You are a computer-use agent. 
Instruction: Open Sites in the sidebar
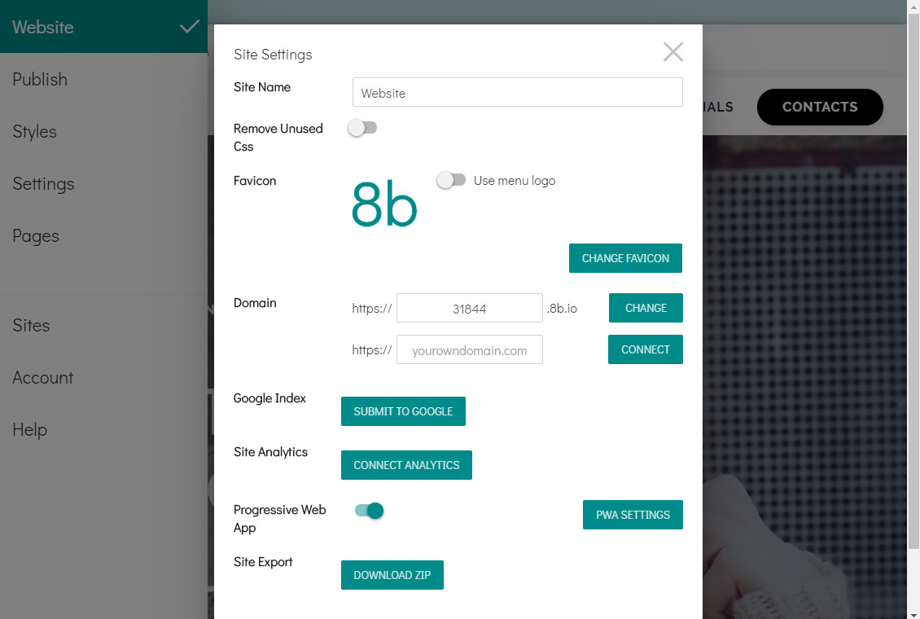[x=31, y=326]
